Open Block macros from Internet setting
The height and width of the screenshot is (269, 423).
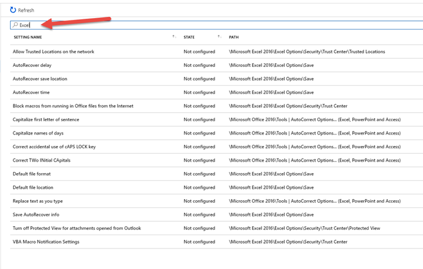[73, 106]
